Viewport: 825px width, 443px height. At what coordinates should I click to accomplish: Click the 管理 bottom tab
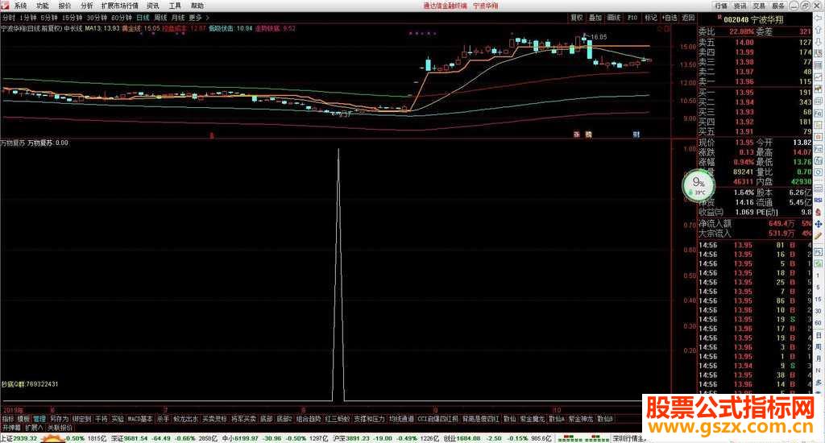(39, 420)
